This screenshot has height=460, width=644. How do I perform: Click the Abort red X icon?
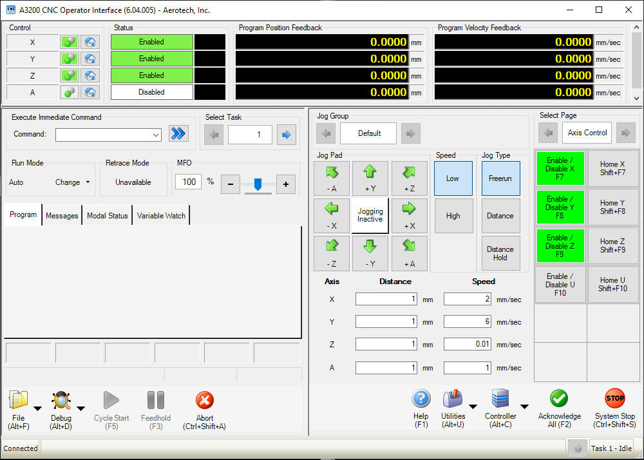tap(205, 400)
